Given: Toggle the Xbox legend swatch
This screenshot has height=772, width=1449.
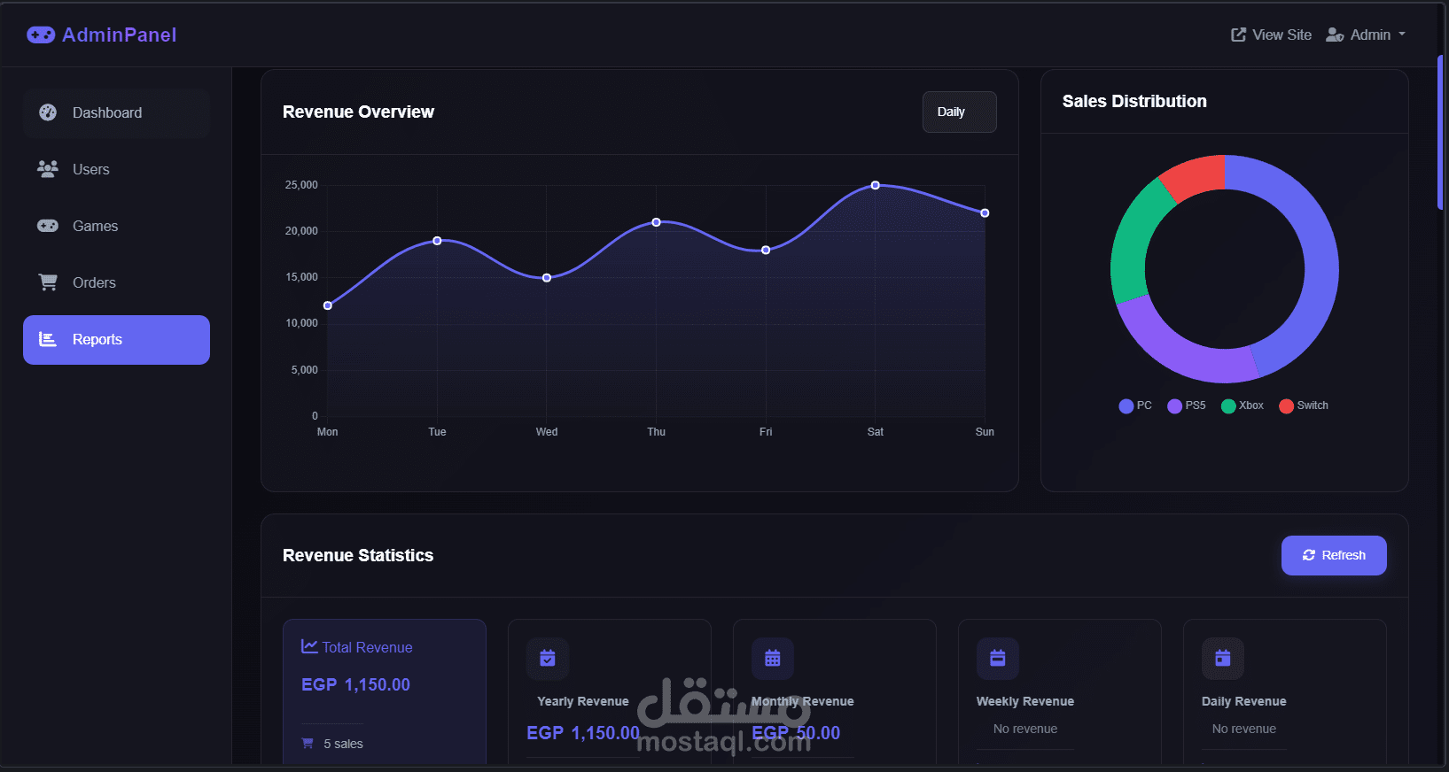Looking at the screenshot, I should coord(1228,405).
